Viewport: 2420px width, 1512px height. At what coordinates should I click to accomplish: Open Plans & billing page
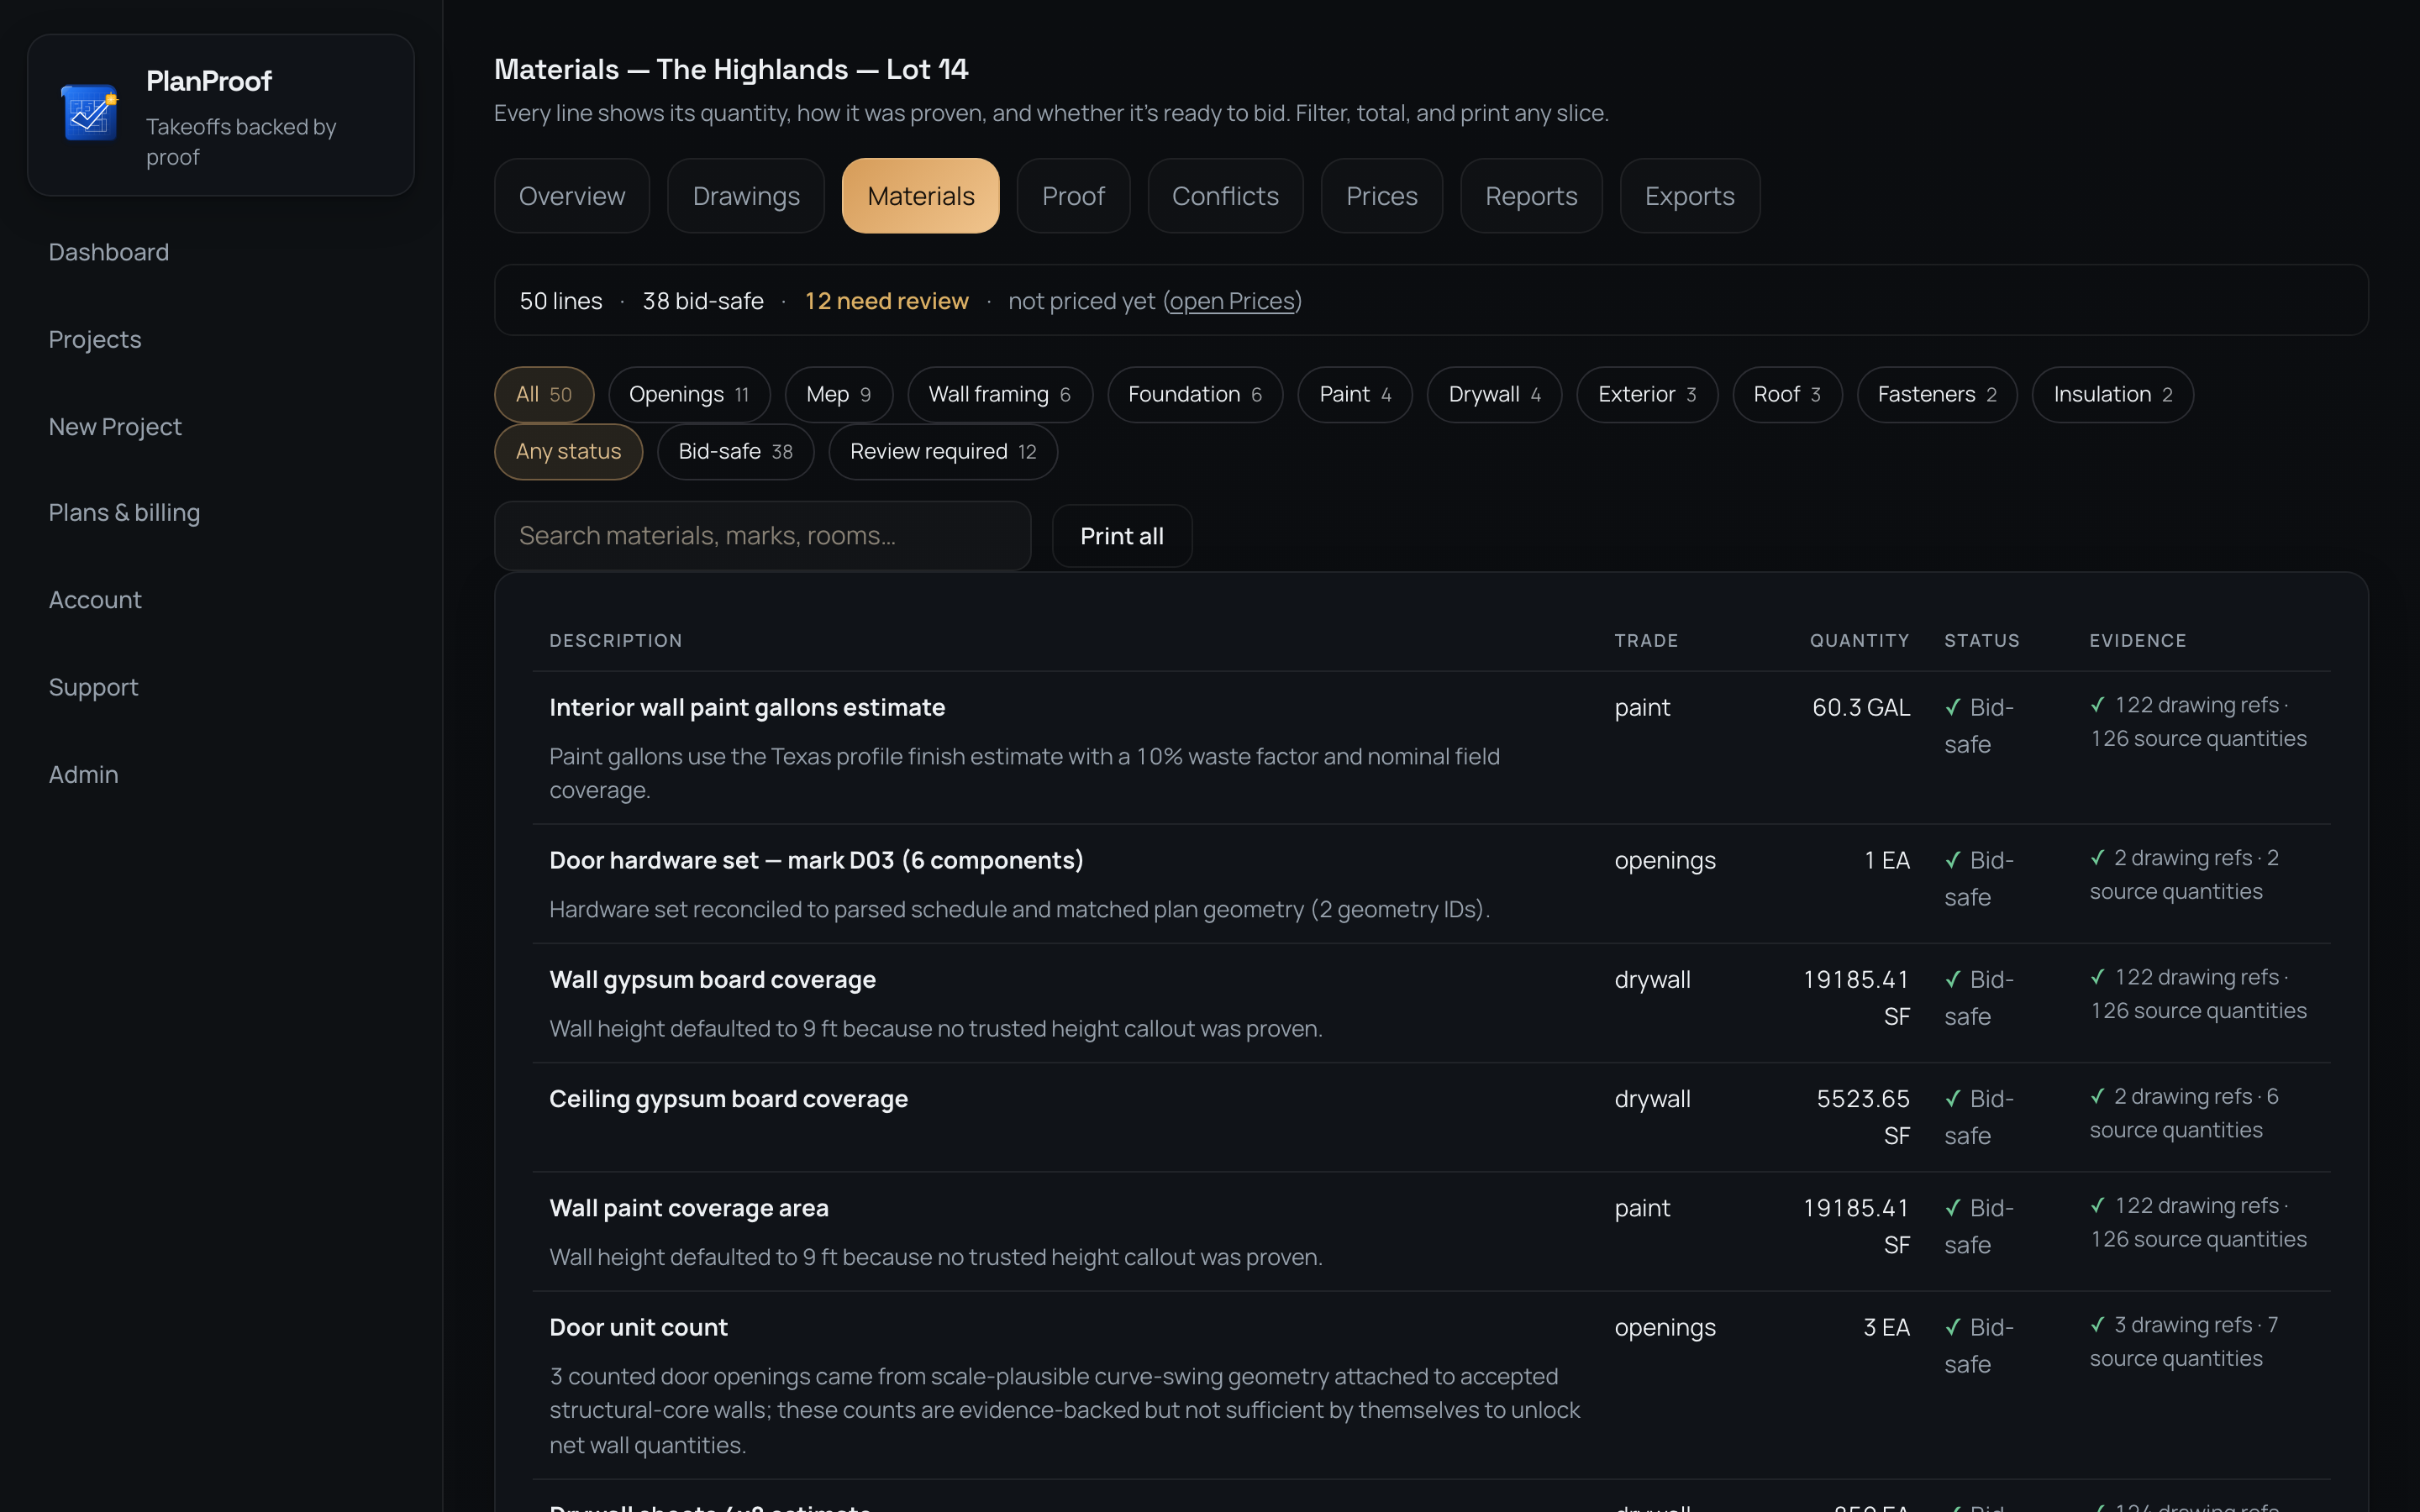click(124, 513)
